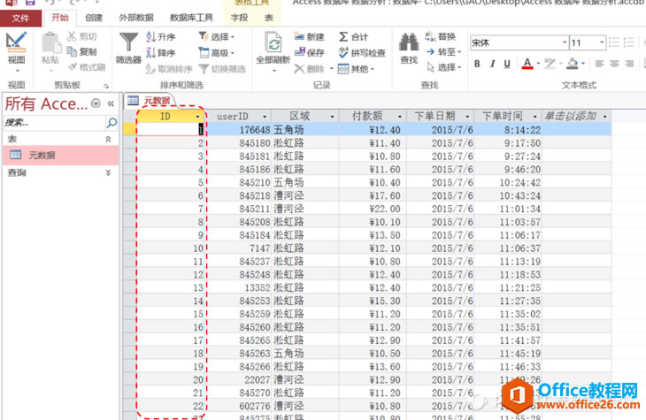This screenshot has width=646, height=420.
Task: Click the bullet list icon in text formatting
Action: pyautogui.click(x=614, y=42)
